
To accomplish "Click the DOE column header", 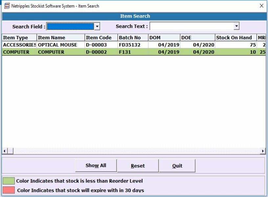I will pyautogui.click(x=198, y=37).
